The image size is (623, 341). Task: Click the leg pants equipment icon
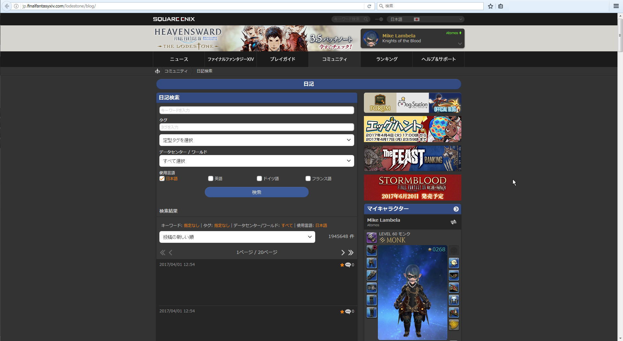pyautogui.click(x=372, y=300)
